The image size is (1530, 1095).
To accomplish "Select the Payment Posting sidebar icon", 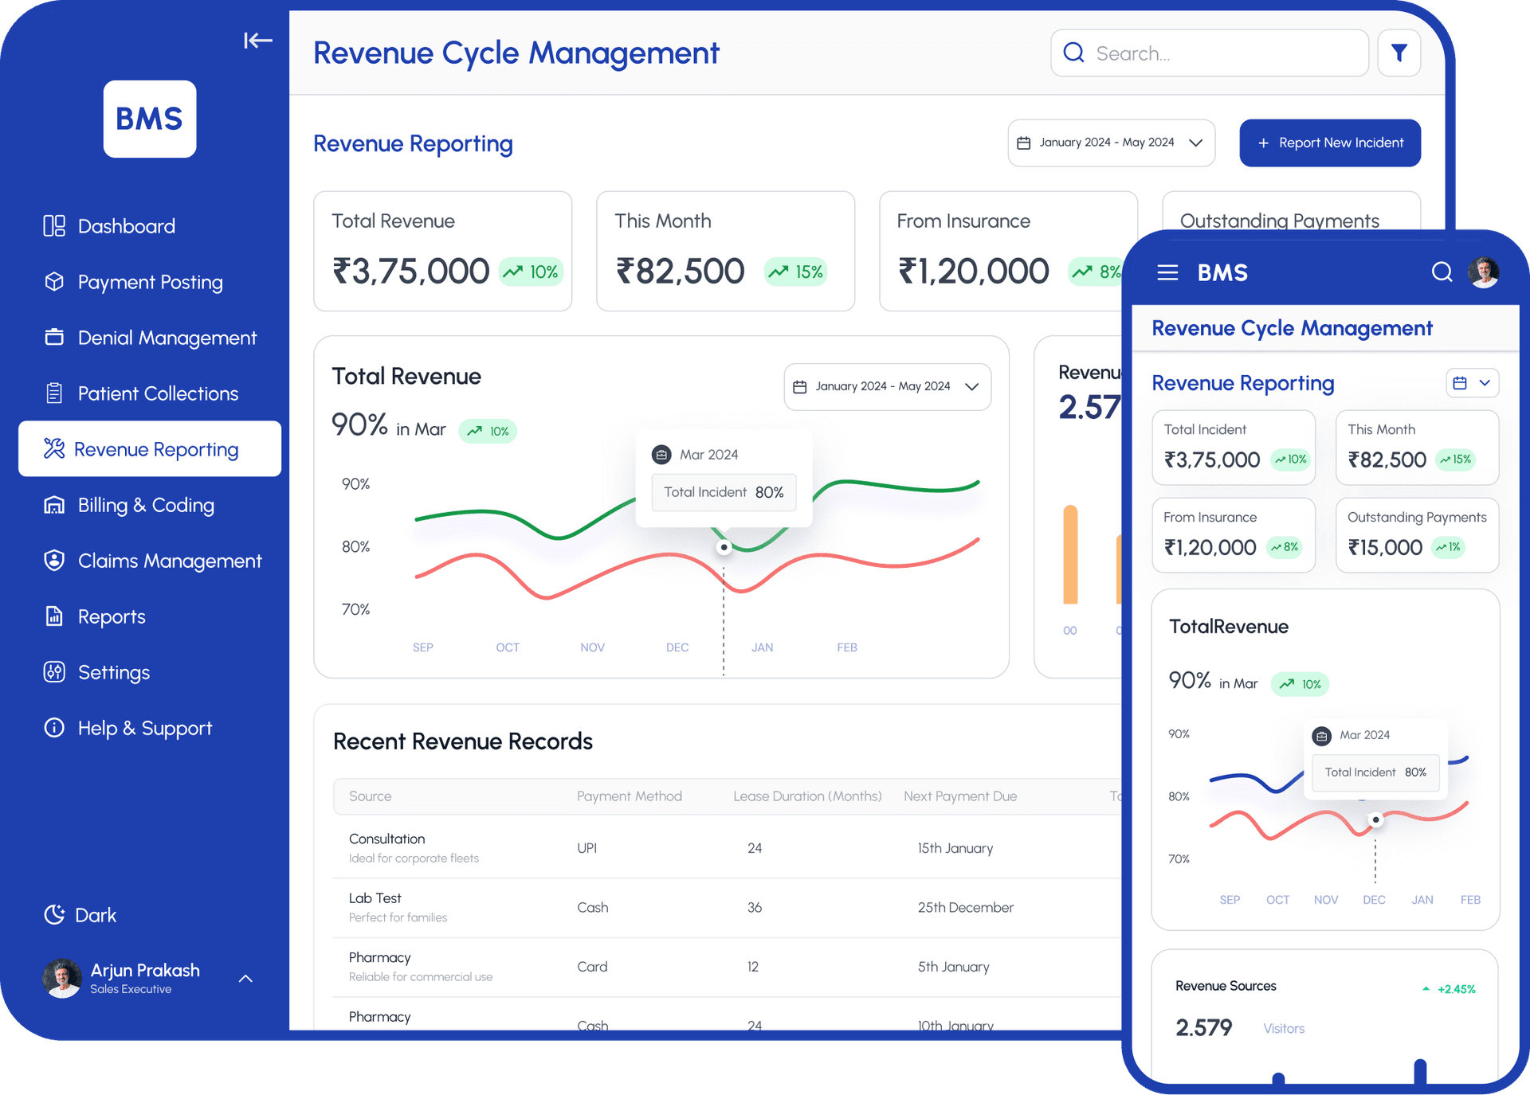I will (x=53, y=282).
